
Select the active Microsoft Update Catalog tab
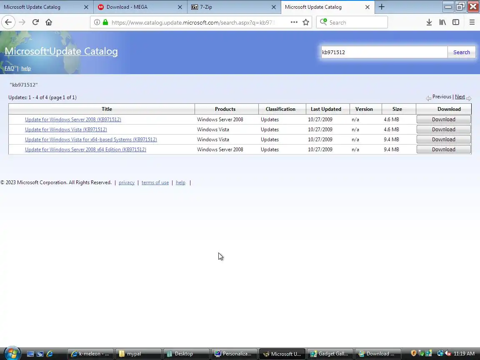[x=327, y=7]
